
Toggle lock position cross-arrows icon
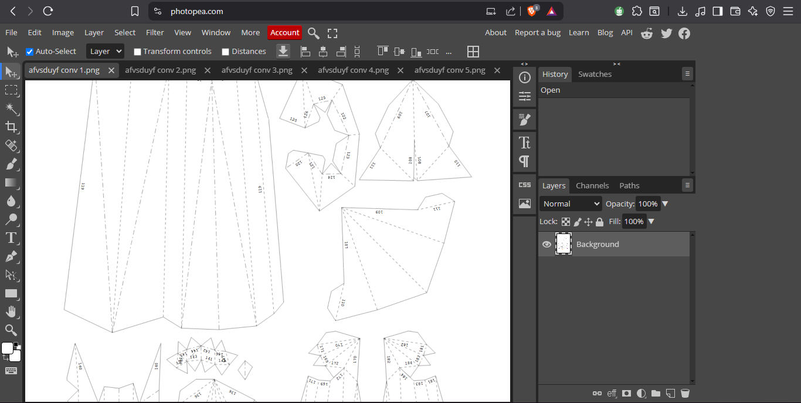point(589,222)
